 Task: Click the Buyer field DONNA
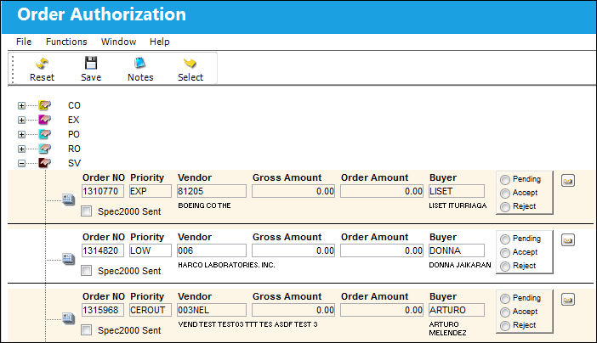457,250
